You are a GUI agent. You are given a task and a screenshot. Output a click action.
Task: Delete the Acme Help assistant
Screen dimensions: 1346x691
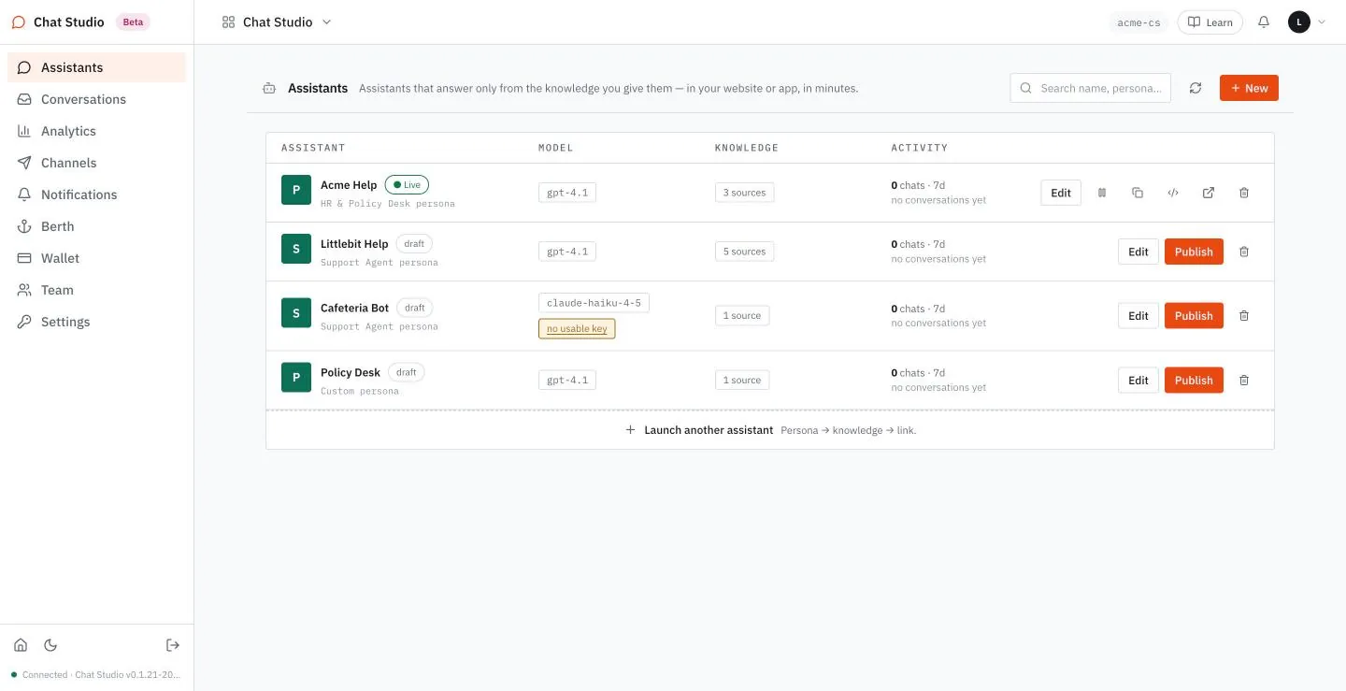tap(1244, 193)
